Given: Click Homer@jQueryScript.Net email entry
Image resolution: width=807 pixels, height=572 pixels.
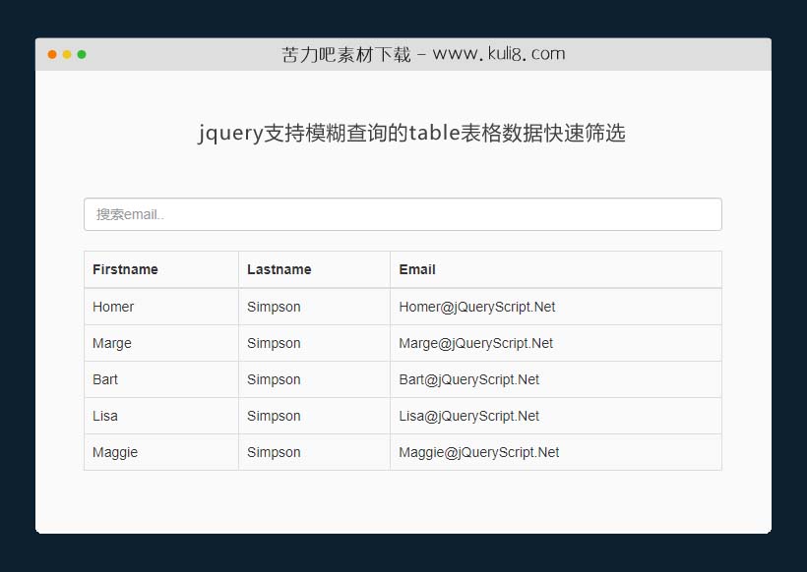Looking at the screenshot, I should click(477, 306).
